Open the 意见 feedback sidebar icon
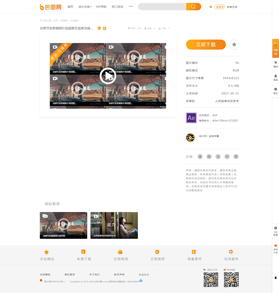This screenshot has height=293, width=279. click(276, 89)
